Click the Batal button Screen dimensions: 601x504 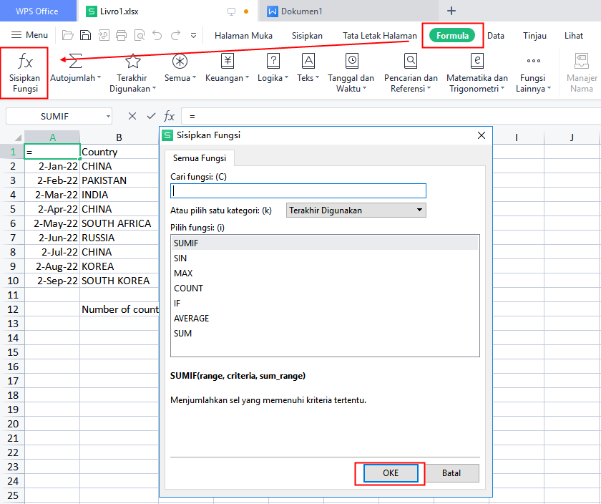pyautogui.click(x=451, y=473)
